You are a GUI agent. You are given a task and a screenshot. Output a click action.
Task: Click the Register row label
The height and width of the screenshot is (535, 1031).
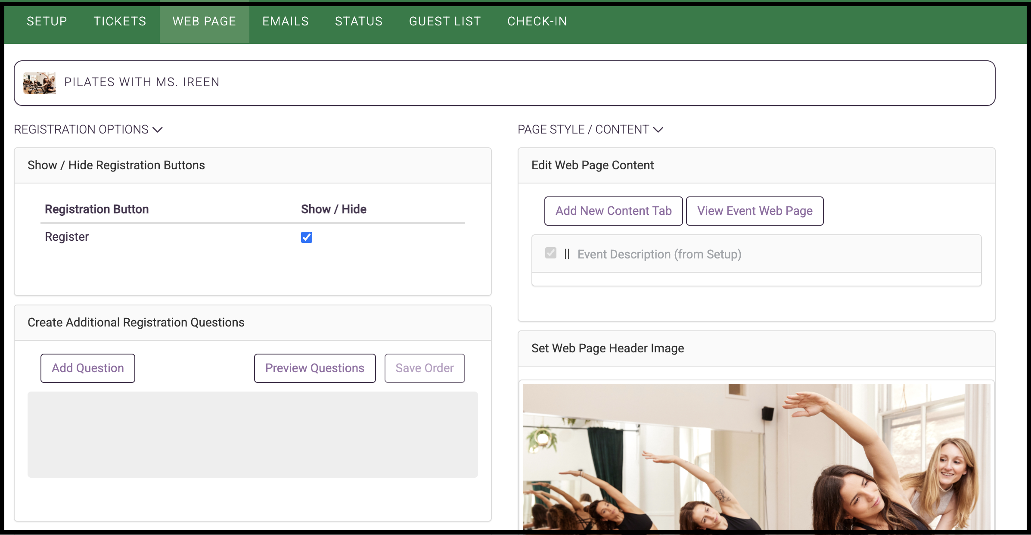point(67,237)
